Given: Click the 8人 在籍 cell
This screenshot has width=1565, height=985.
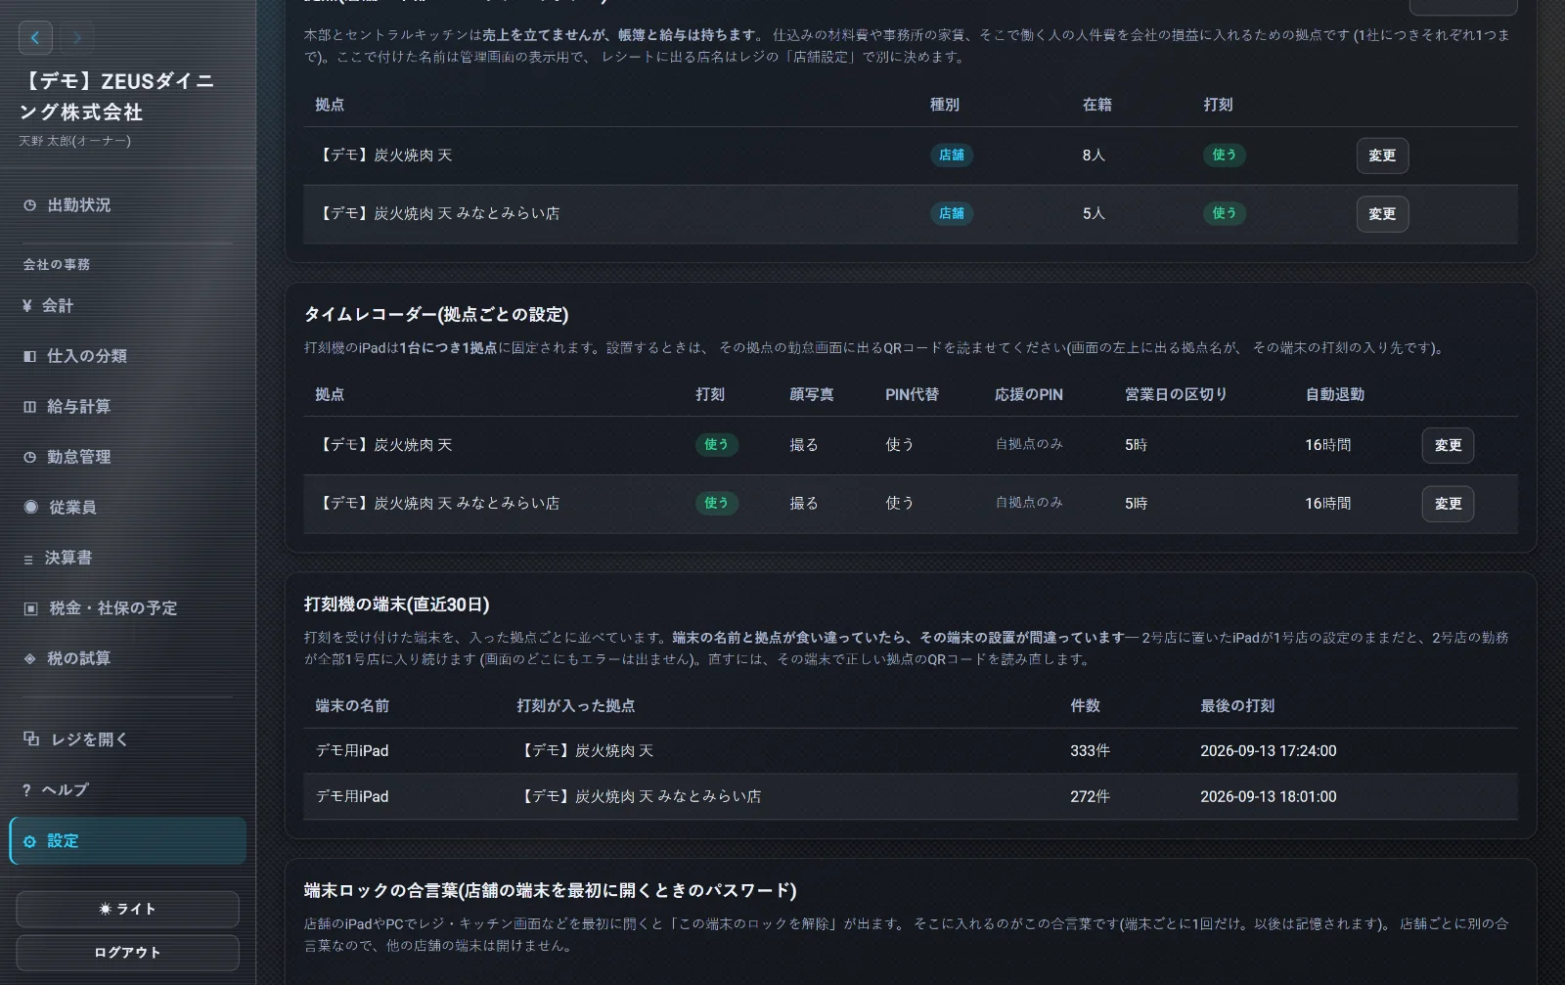Looking at the screenshot, I should tap(1094, 156).
